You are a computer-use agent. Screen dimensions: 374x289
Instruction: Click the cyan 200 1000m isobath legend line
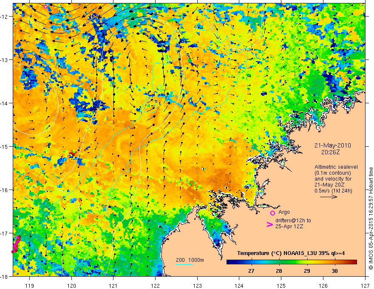[x=184, y=264]
